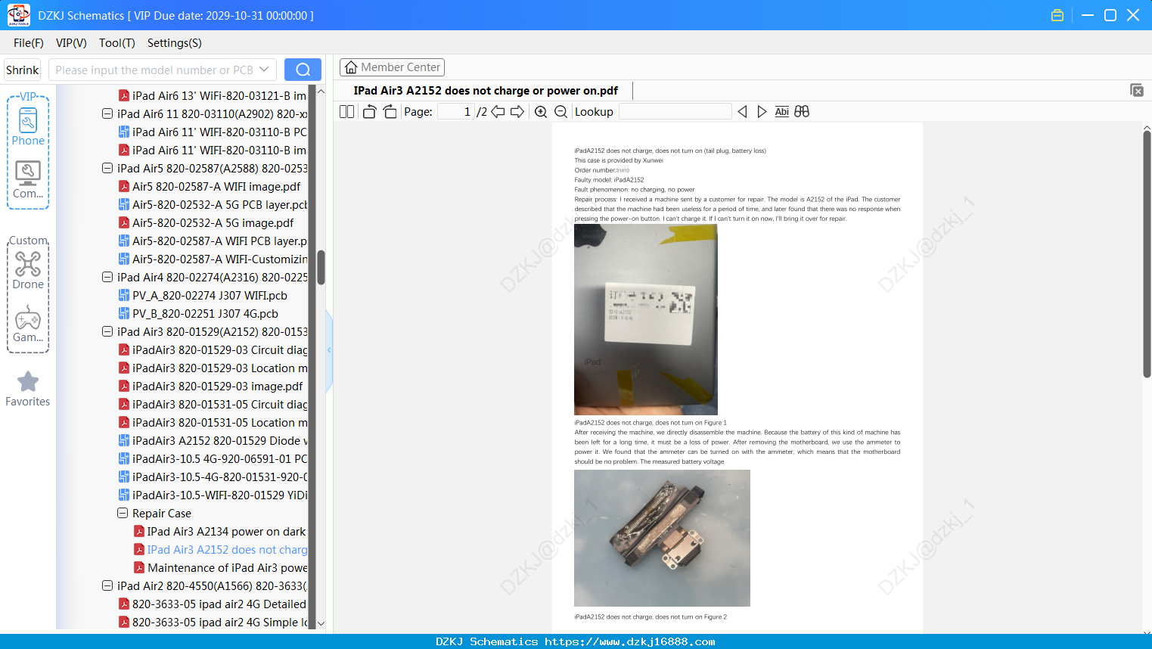Collapse iPad Air4 820-02274 node
The height and width of the screenshot is (649, 1152).
pos(107,278)
